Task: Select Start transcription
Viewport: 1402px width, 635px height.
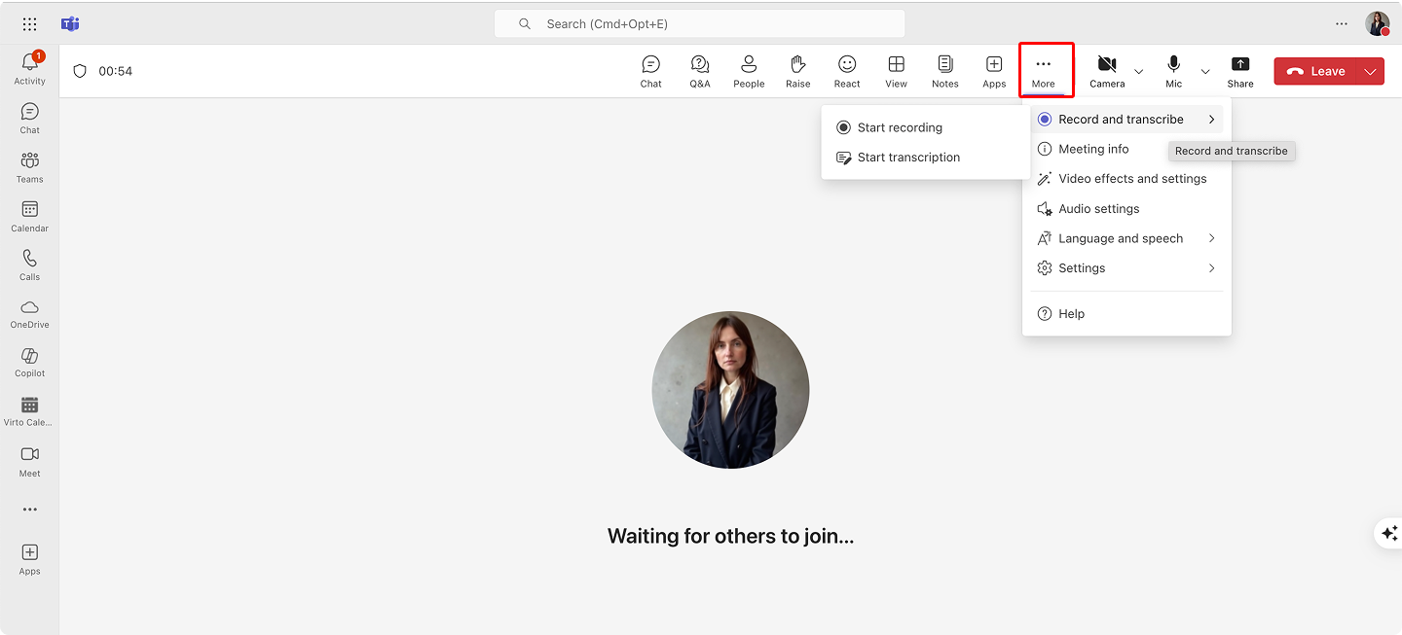Action: click(x=908, y=157)
